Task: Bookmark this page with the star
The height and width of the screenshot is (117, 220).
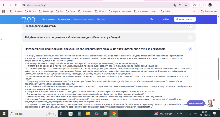Action: pyautogui.click(x=186, y=5)
